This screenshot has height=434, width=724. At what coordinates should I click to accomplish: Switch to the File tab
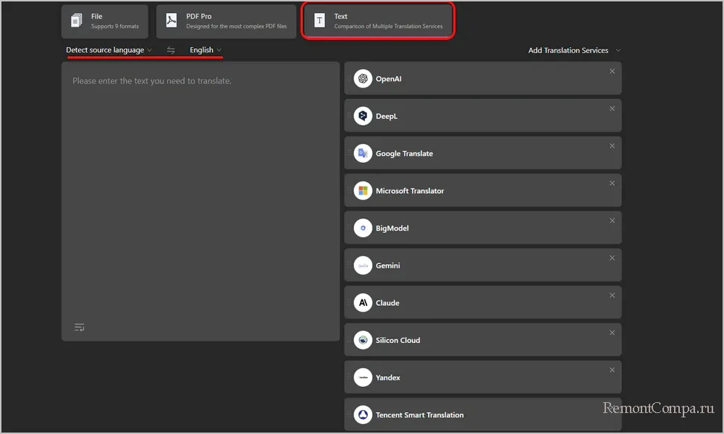(105, 21)
